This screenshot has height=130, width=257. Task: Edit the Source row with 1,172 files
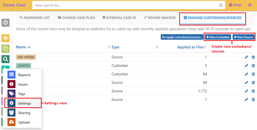246,91
